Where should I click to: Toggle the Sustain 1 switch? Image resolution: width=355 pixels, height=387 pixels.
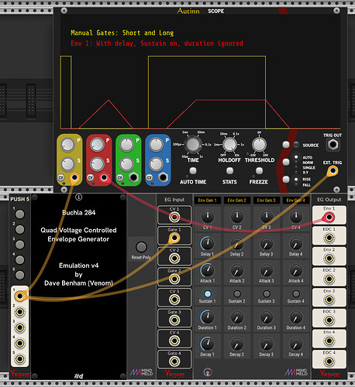point(208,293)
